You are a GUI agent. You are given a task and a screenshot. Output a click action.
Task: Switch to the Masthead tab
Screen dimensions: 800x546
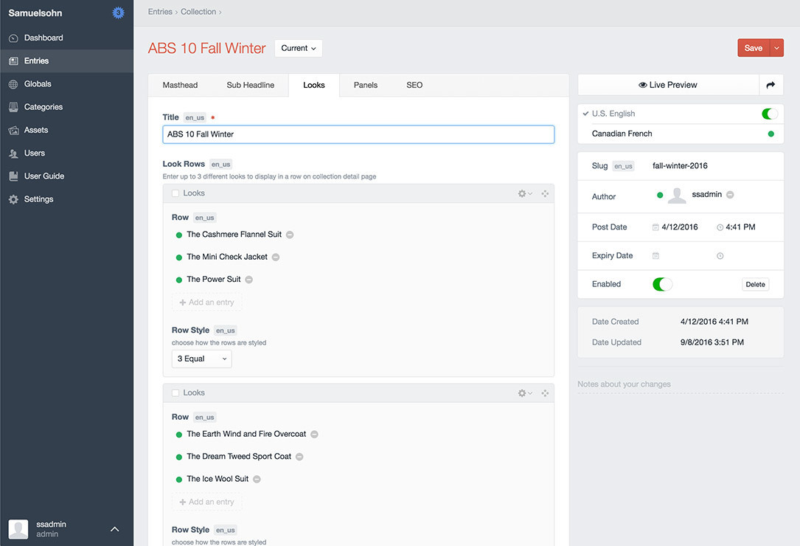coord(180,86)
